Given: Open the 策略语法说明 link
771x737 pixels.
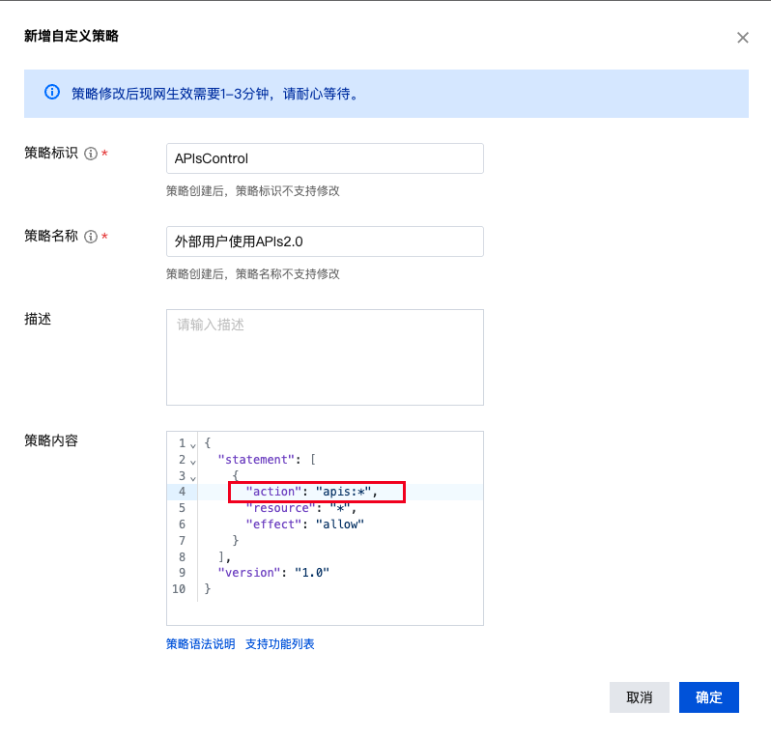Looking at the screenshot, I should tap(200, 644).
